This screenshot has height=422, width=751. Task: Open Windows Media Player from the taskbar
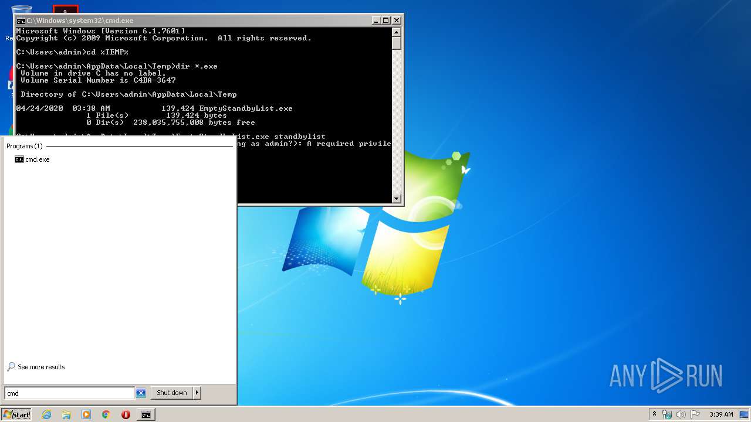point(86,414)
